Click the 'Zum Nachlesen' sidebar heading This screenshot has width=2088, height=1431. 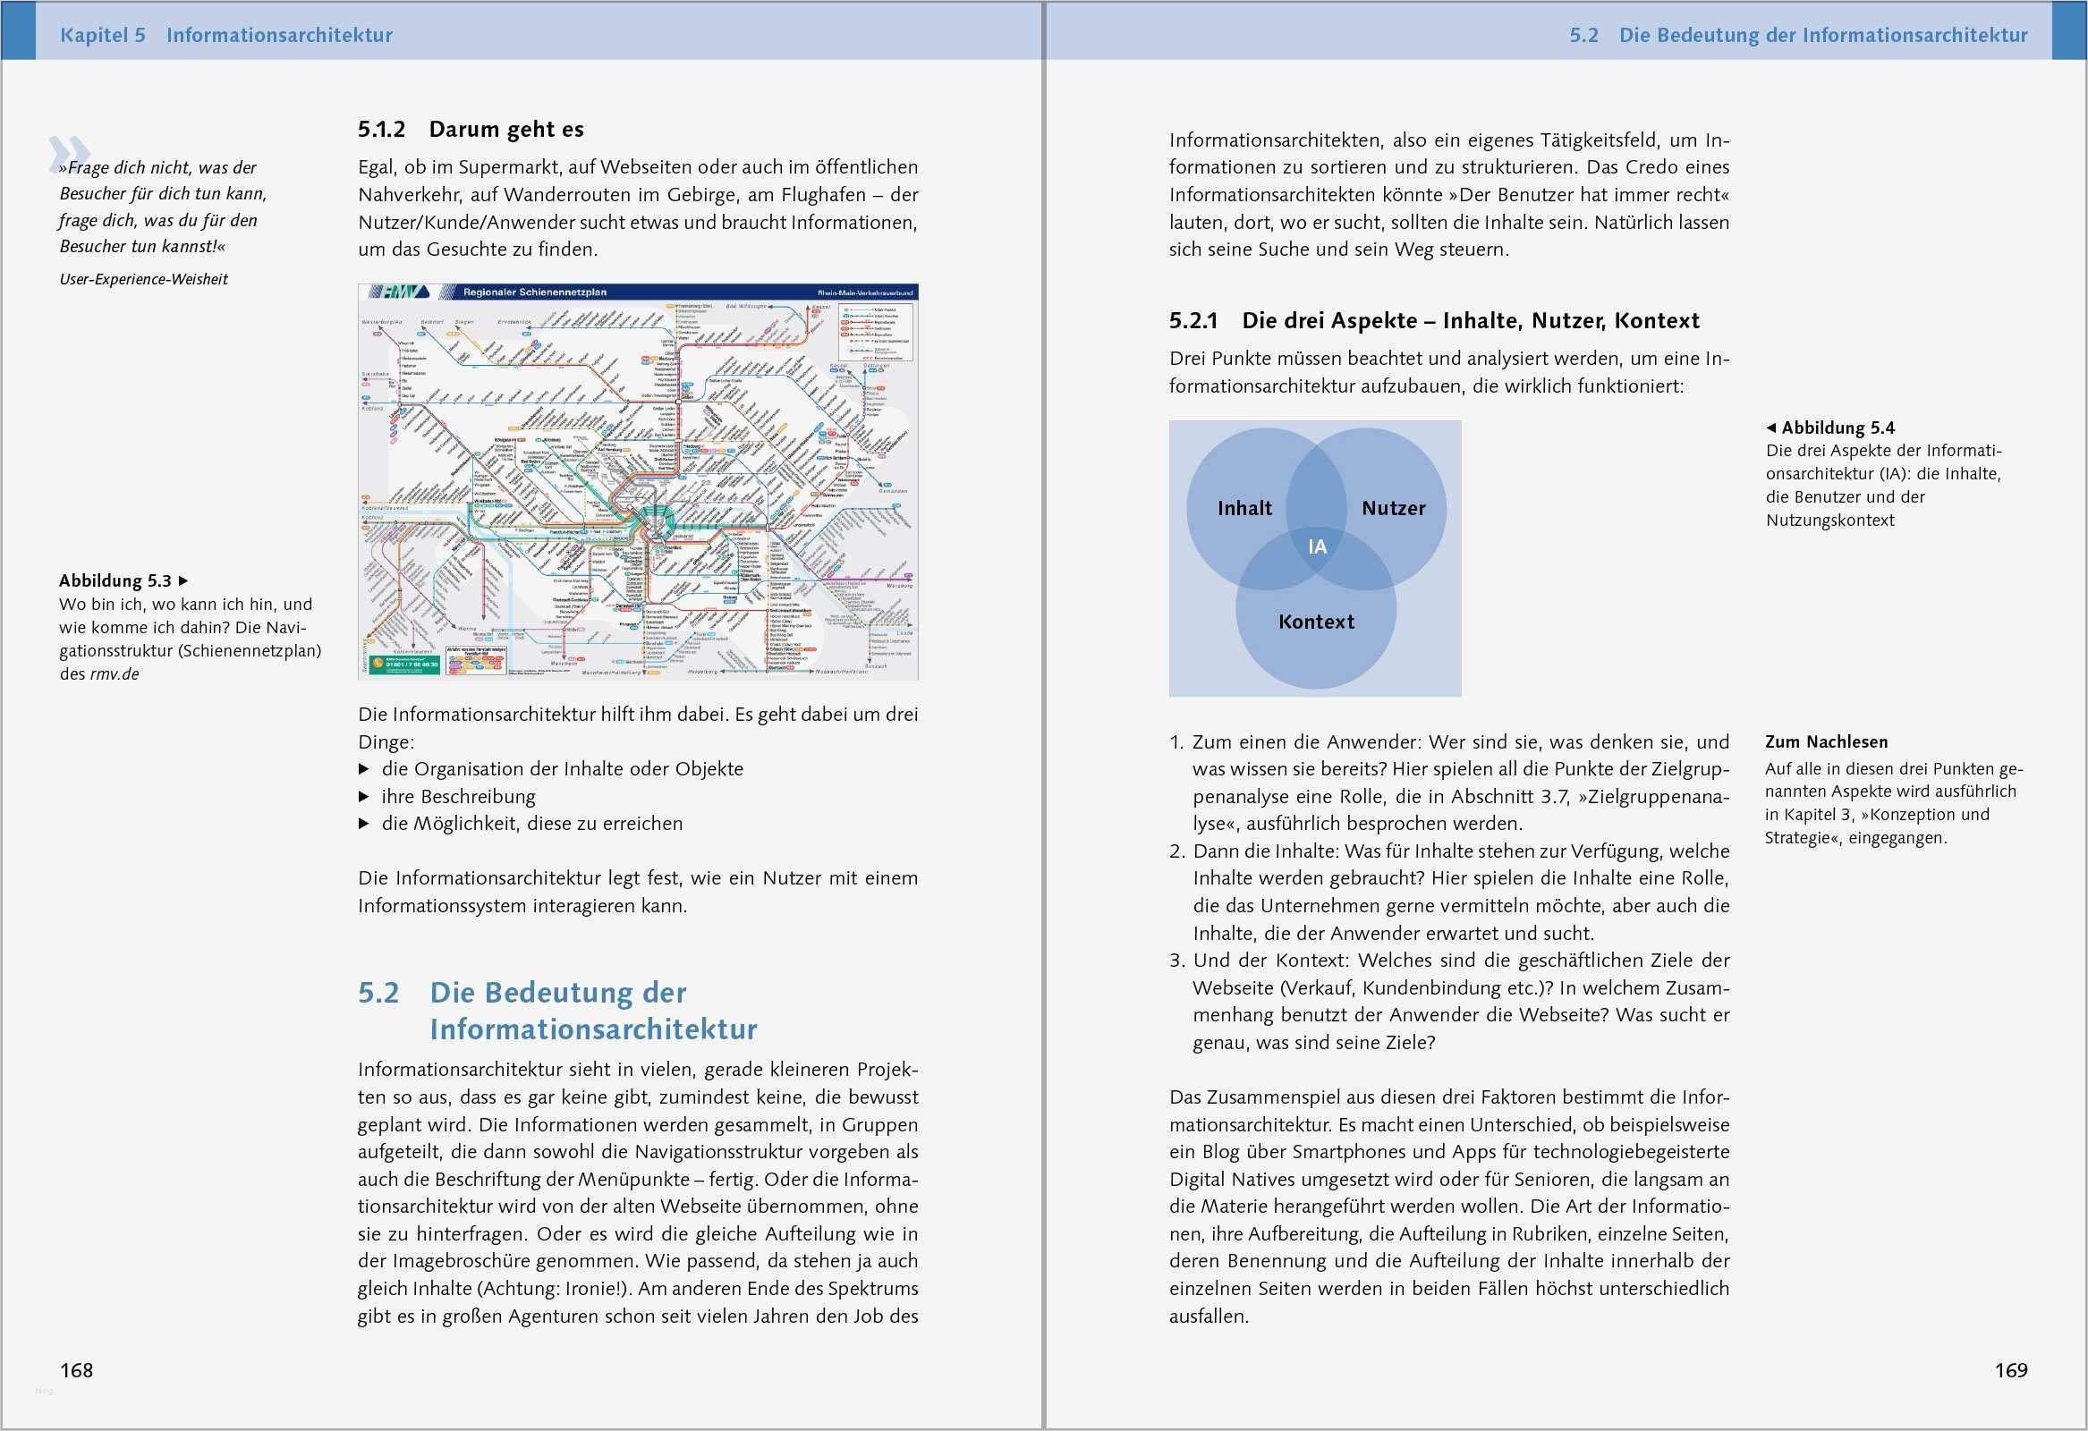pyautogui.click(x=1826, y=742)
